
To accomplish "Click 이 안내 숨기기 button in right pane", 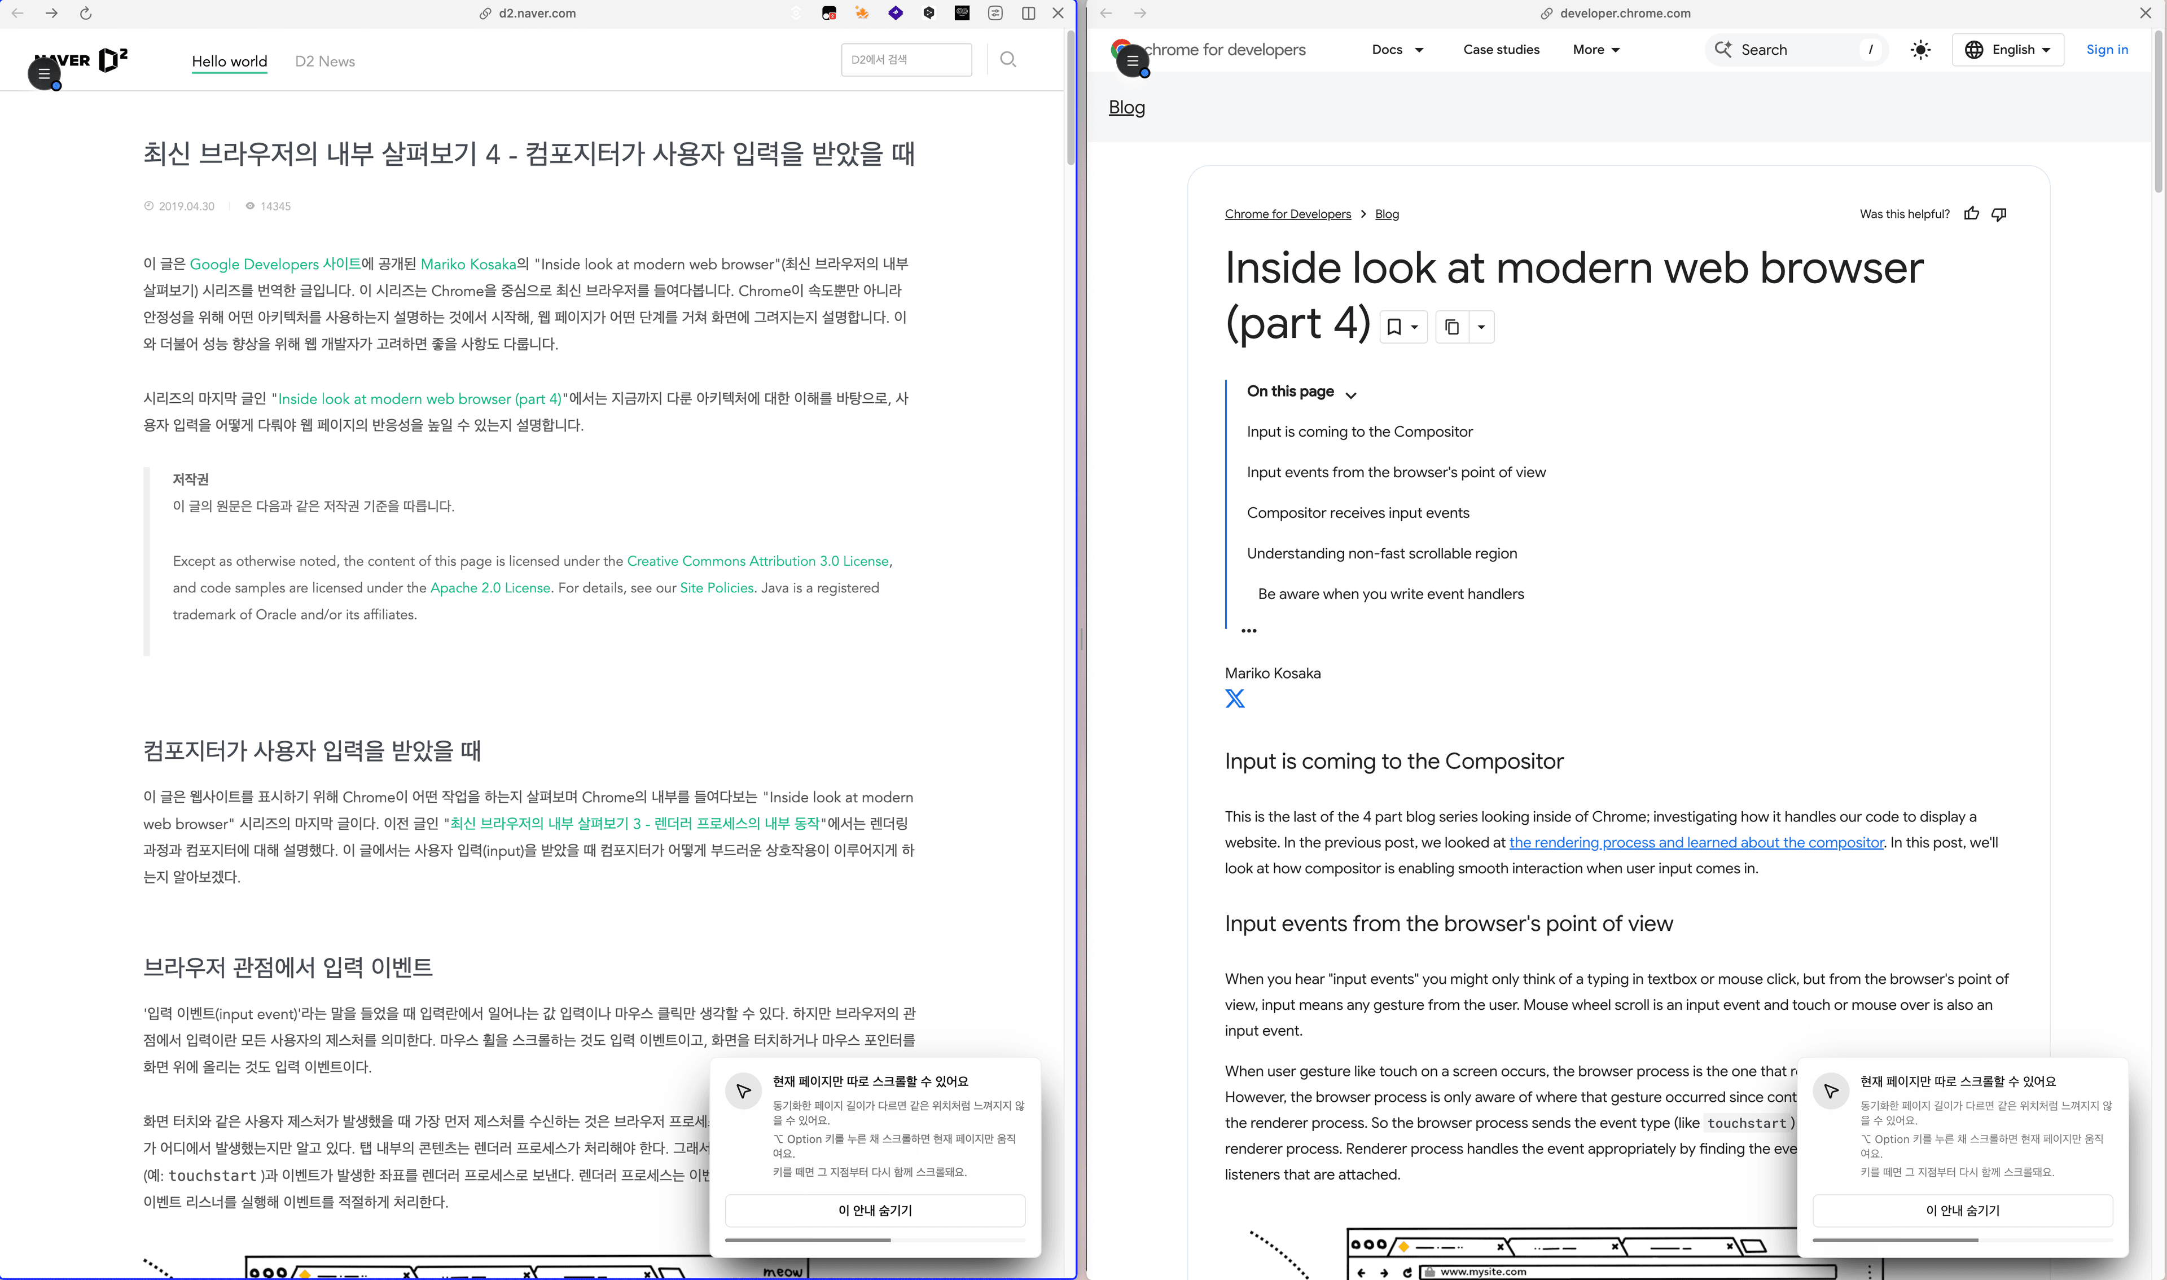I will [1963, 1211].
